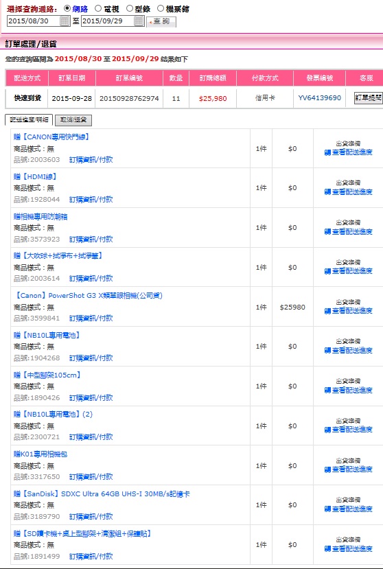Click the 訂單編號 column header
The width and height of the screenshot is (383, 569).
[x=129, y=78]
